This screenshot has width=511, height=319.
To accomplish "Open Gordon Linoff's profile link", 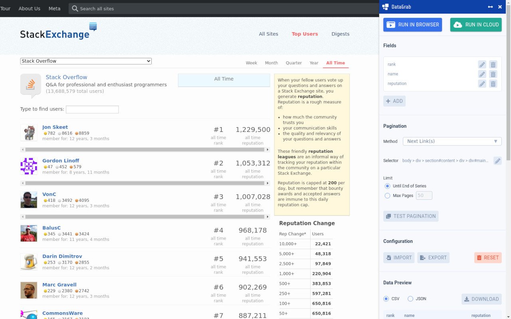I will pos(61,161).
